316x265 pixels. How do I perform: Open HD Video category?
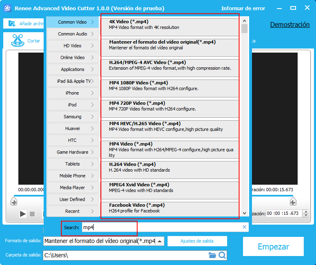pos(73,46)
